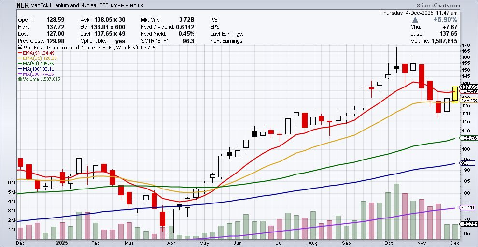Select the NLR ticker symbol in the header
Screen dimensions: 478x247
(x=23, y=5)
